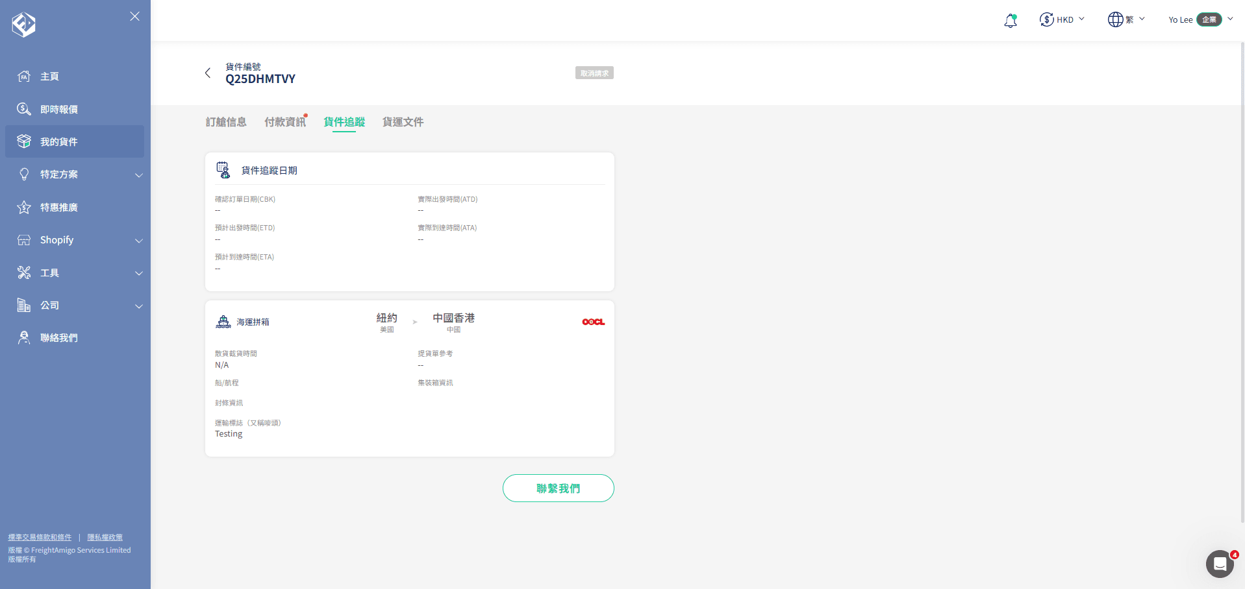Image resolution: width=1245 pixels, height=589 pixels.
Task: Click the 我的貨件 shipments icon
Action: (23, 141)
